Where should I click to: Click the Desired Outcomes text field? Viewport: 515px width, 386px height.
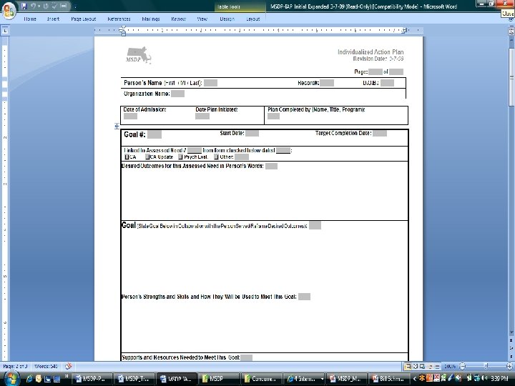tap(271, 166)
